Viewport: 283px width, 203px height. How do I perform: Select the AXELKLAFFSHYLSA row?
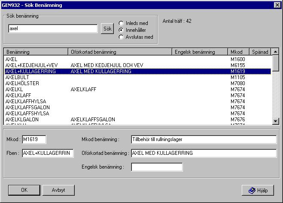tap(137, 114)
